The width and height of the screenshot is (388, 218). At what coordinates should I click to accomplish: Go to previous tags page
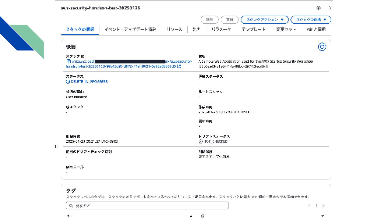[x=309, y=206]
